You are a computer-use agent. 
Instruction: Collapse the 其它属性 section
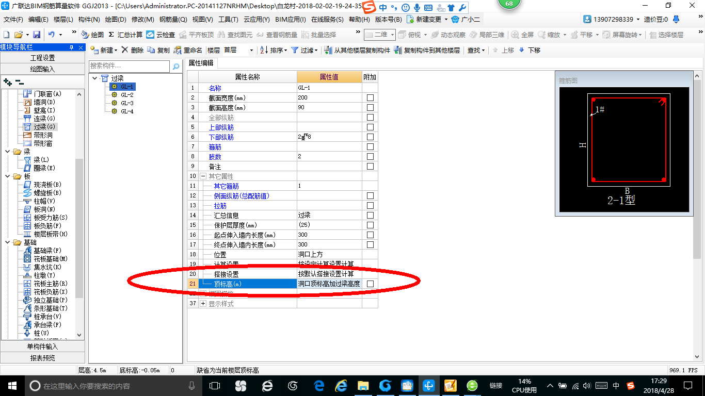[x=203, y=176]
